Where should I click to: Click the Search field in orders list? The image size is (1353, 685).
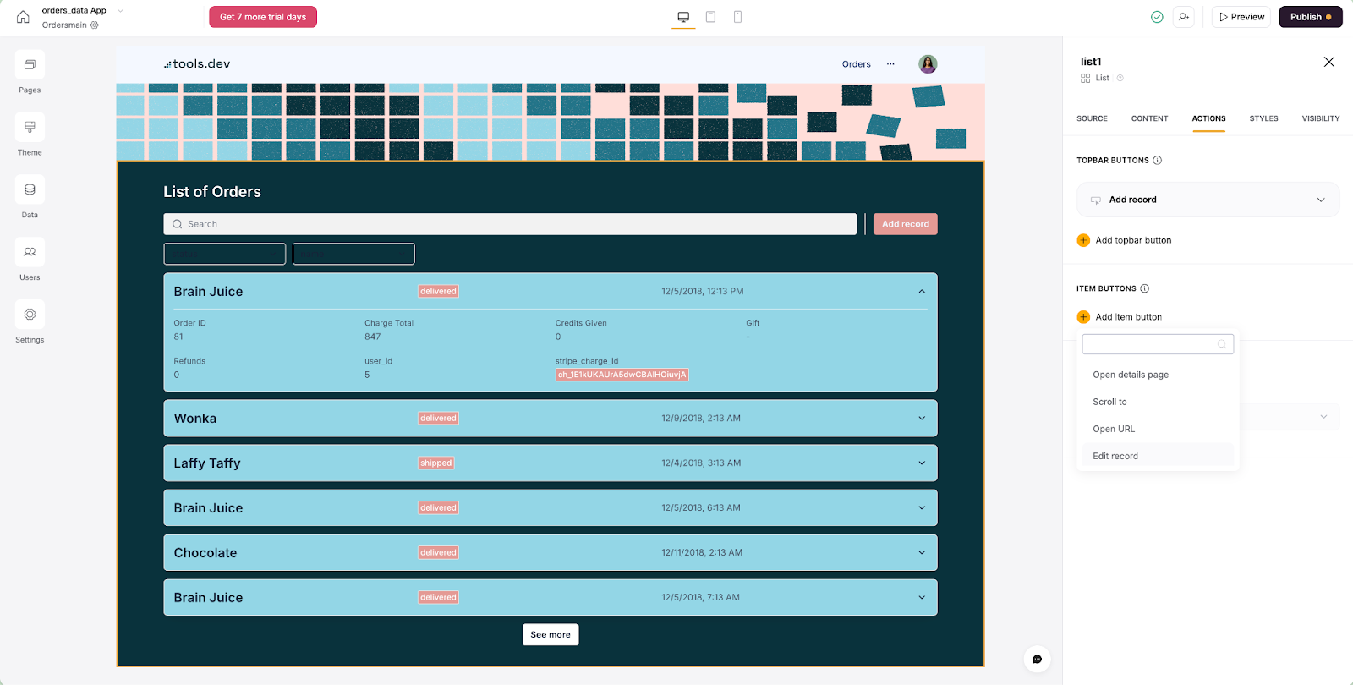(x=510, y=224)
